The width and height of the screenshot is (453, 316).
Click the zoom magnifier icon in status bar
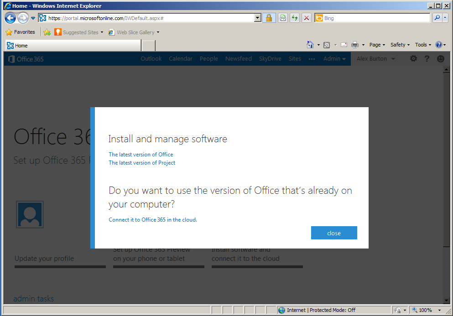[x=415, y=310]
